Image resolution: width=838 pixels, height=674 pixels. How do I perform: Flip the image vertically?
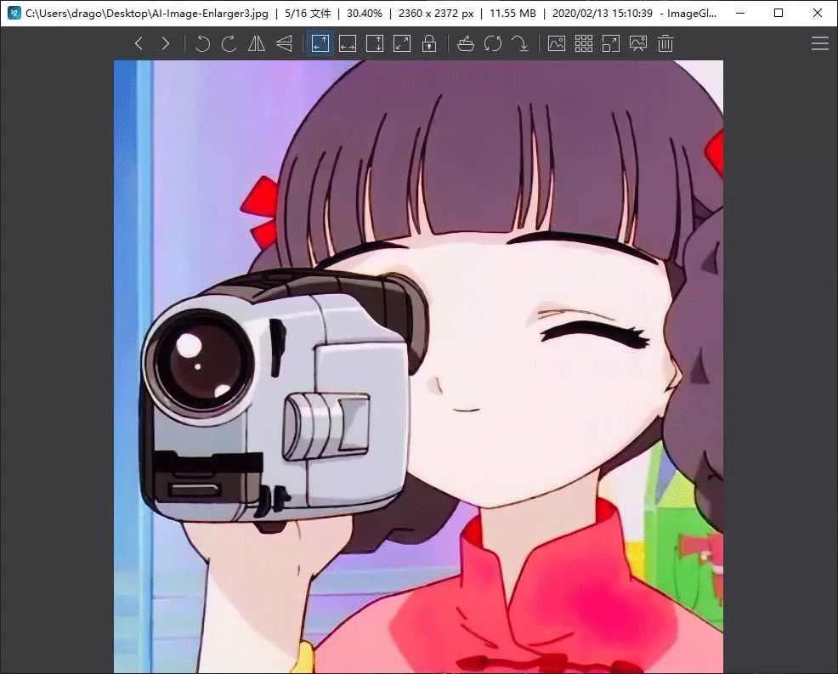pos(284,43)
